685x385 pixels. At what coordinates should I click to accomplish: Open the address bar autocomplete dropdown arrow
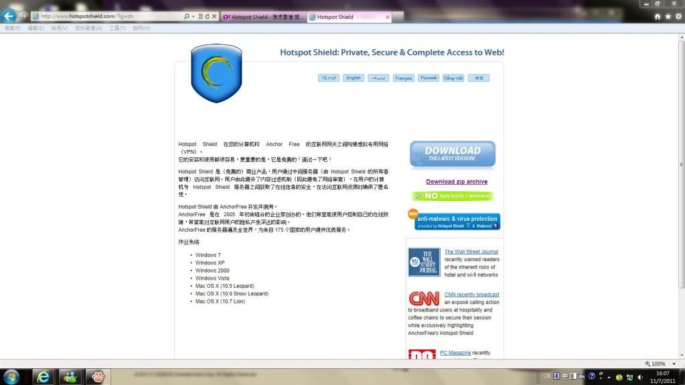194,16
